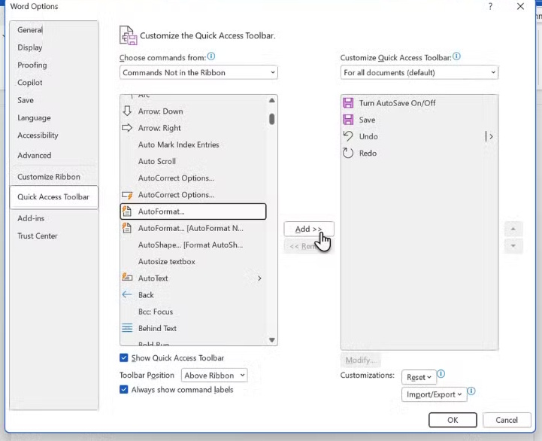Click the Redo arrow icon
The height and width of the screenshot is (441, 542).
348,153
